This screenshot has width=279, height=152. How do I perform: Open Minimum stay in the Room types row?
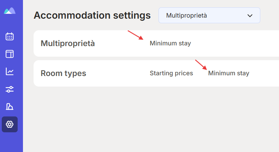pyautogui.click(x=228, y=73)
